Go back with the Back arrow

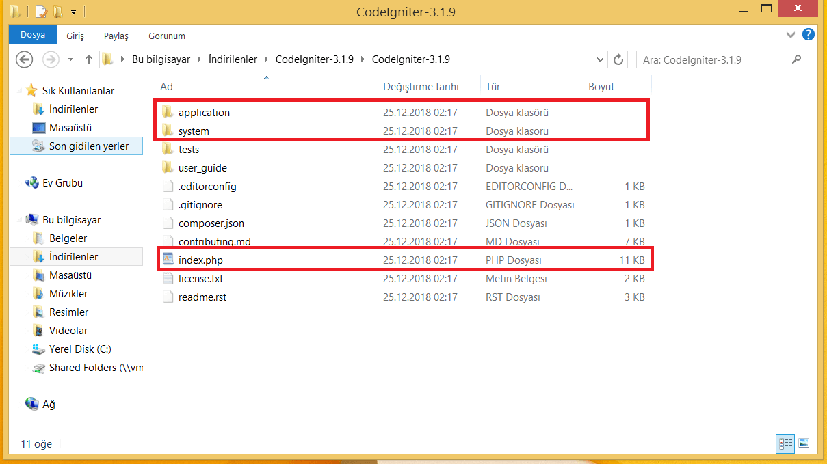[x=24, y=59]
